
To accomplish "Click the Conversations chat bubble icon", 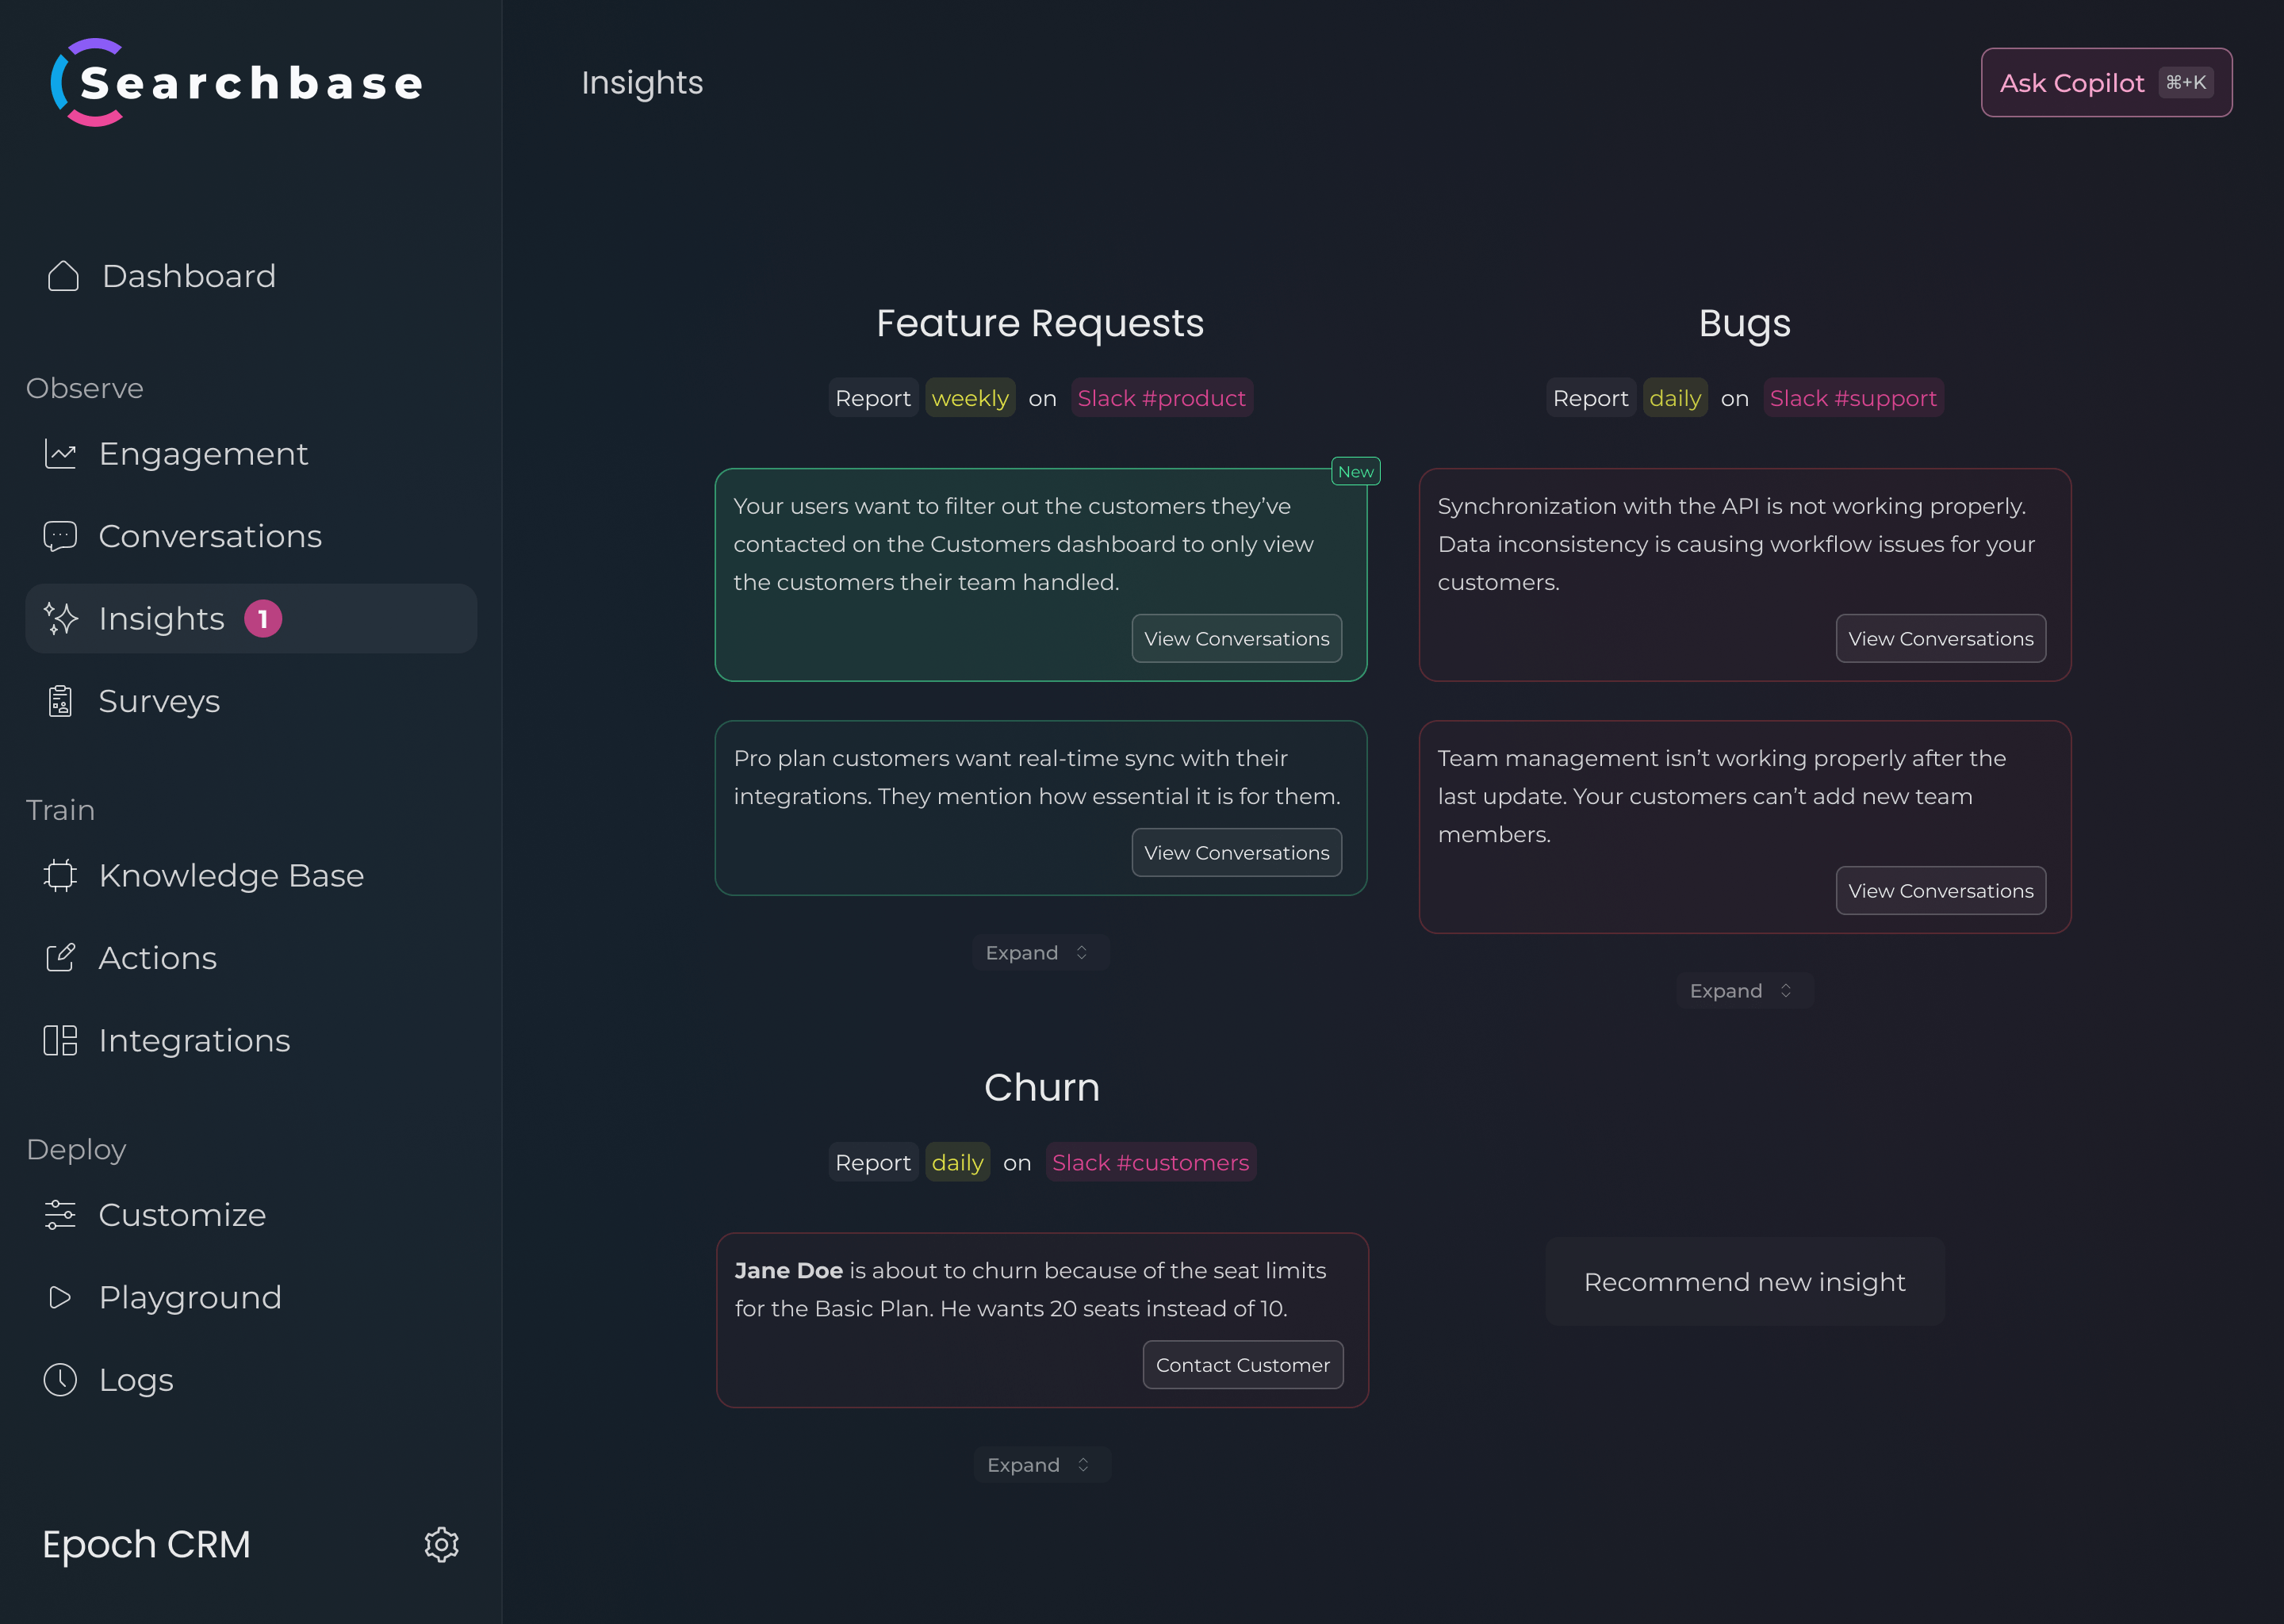I will tap(60, 536).
